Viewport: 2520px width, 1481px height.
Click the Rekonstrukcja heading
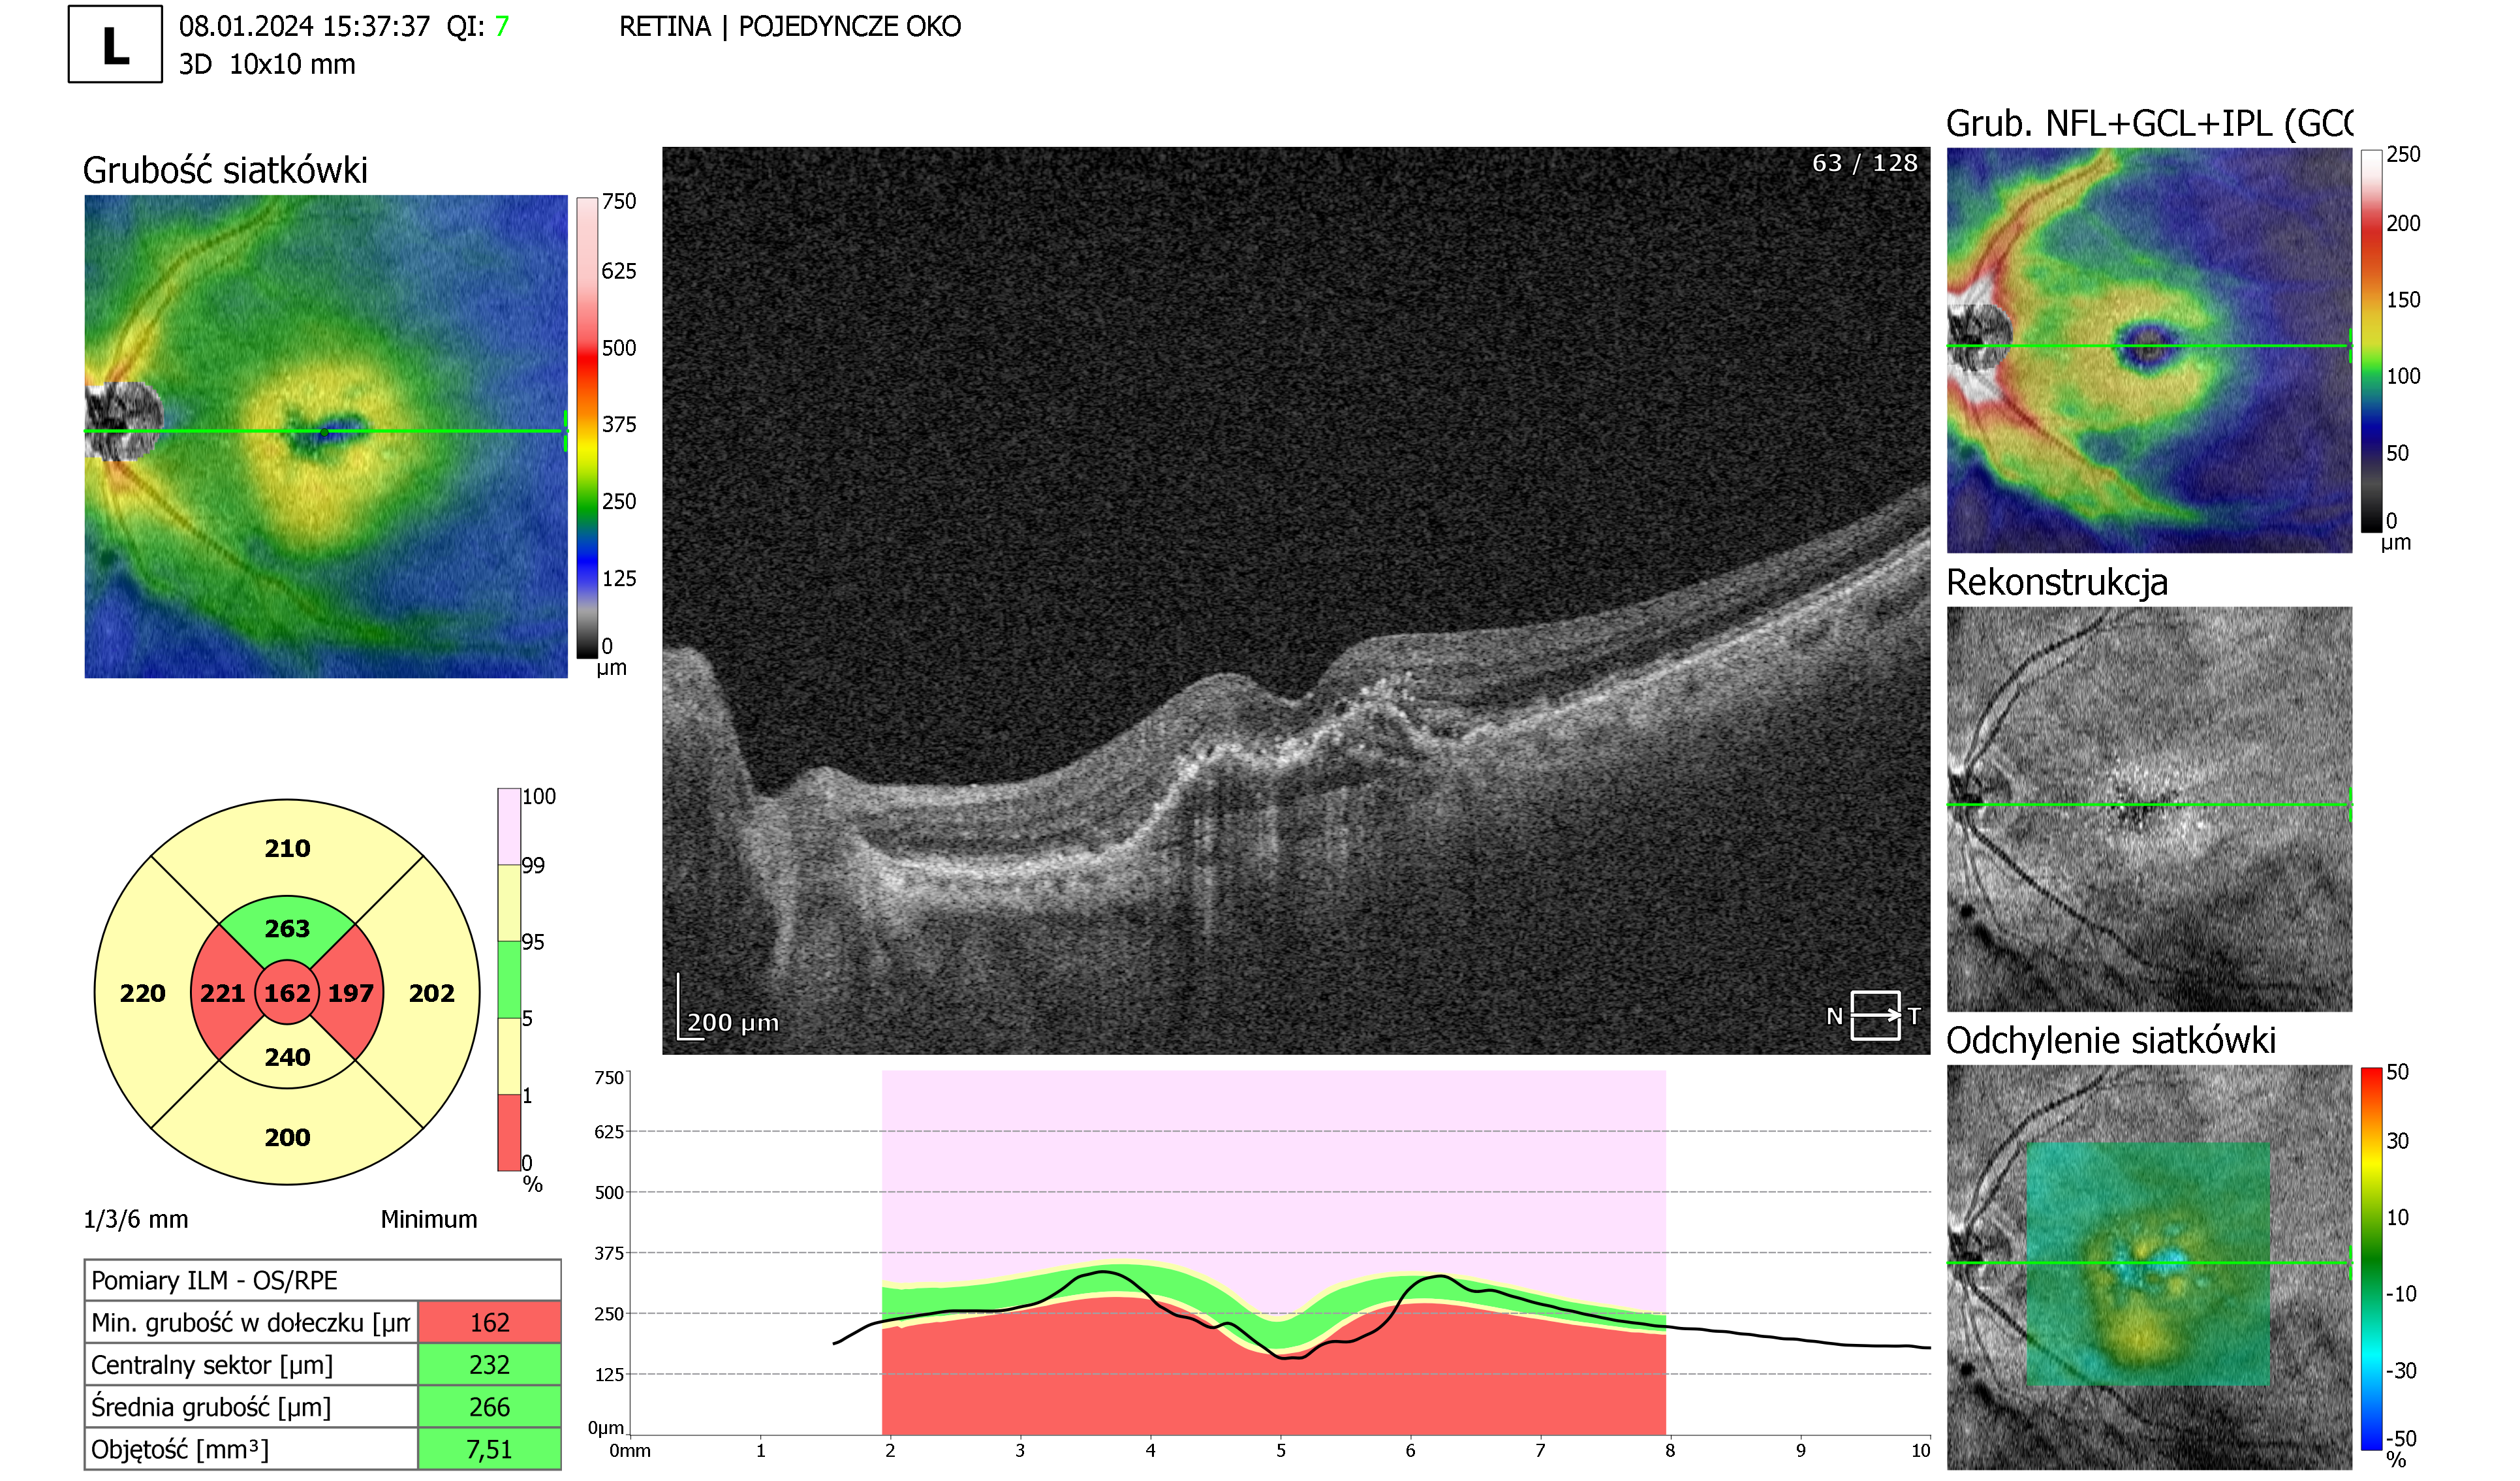click(x=2057, y=583)
